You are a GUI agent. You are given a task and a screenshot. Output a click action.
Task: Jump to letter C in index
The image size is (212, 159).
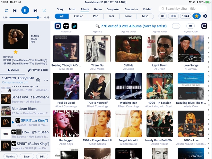(208, 57)
